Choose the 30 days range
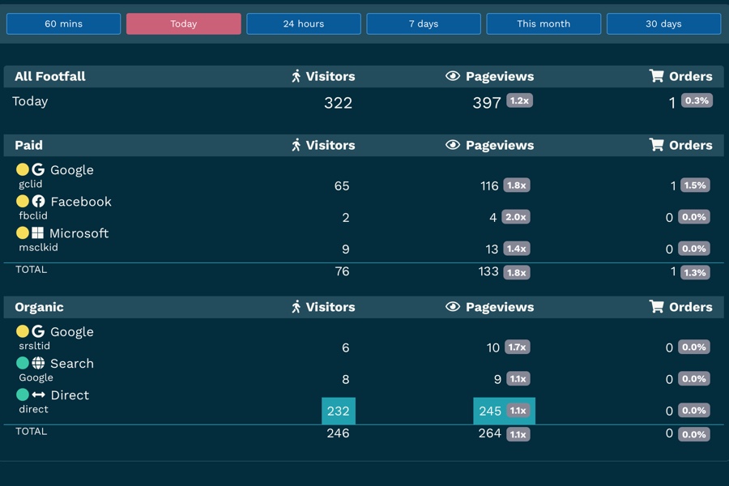729x486 pixels. [664, 23]
